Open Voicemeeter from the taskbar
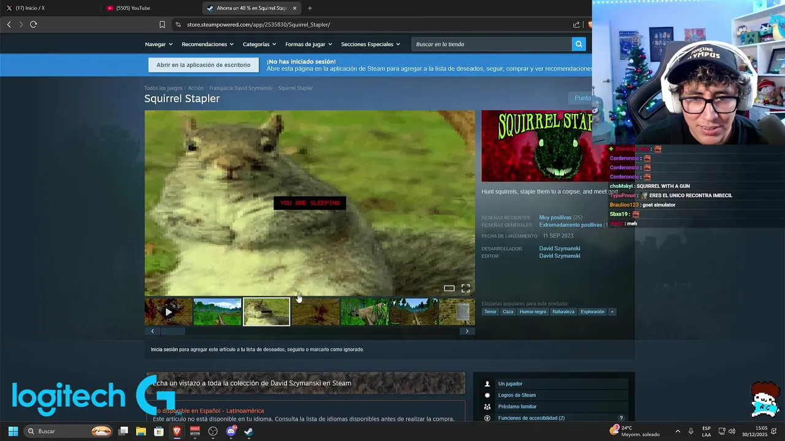The width and height of the screenshot is (785, 441). 195,431
